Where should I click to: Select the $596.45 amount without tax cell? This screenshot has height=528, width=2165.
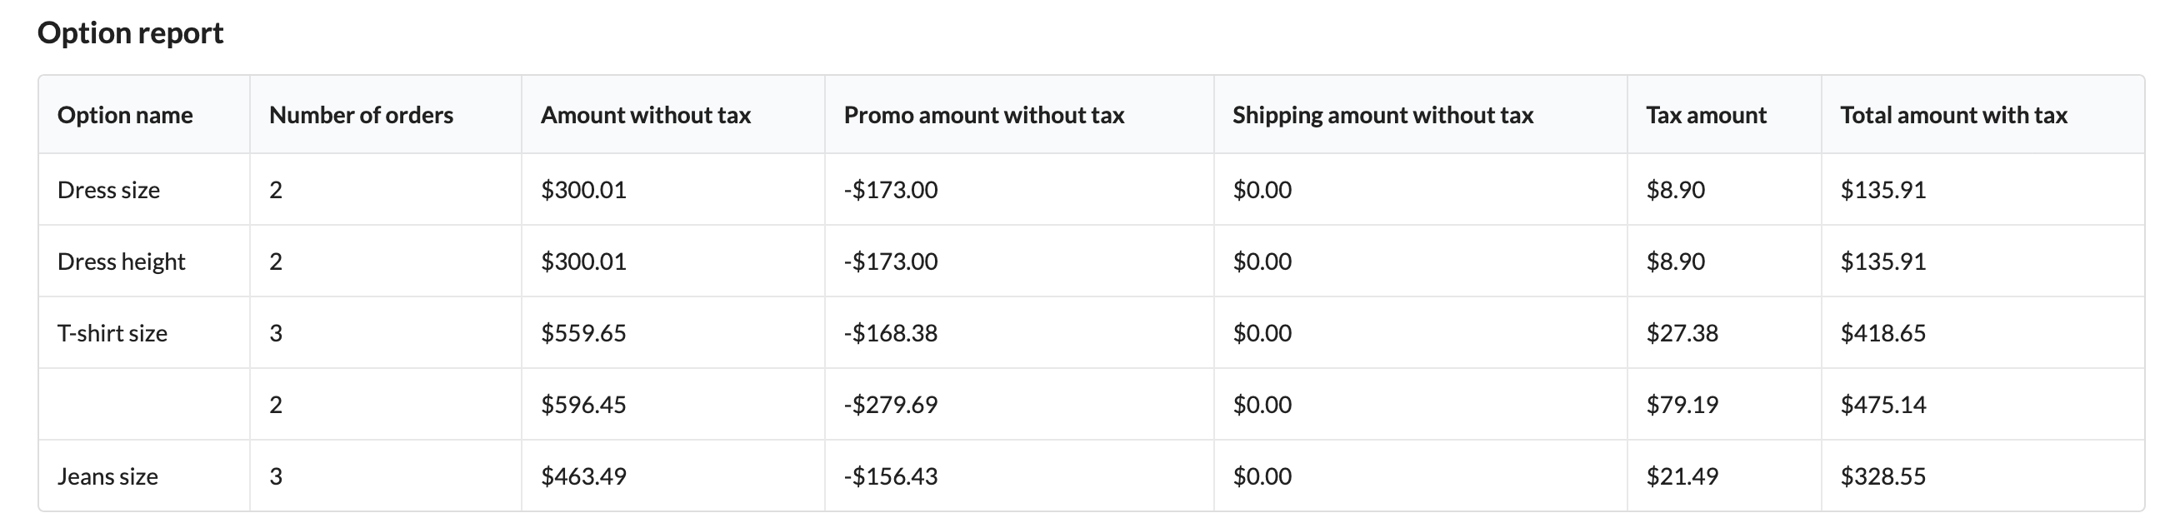pyautogui.click(x=583, y=405)
